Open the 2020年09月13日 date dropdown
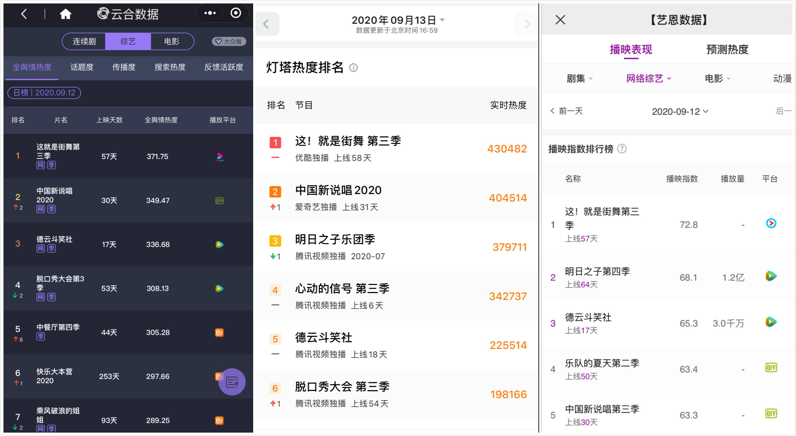The height and width of the screenshot is (436, 796). tap(398, 20)
